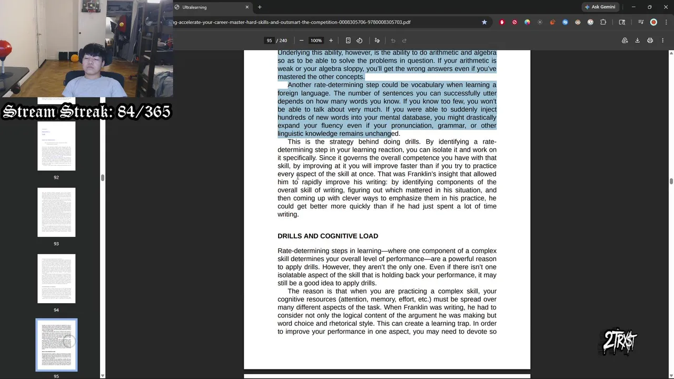Screen dimensions: 674x379
Task: Rotate the PDF counterclockwise
Action: click(360, 41)
